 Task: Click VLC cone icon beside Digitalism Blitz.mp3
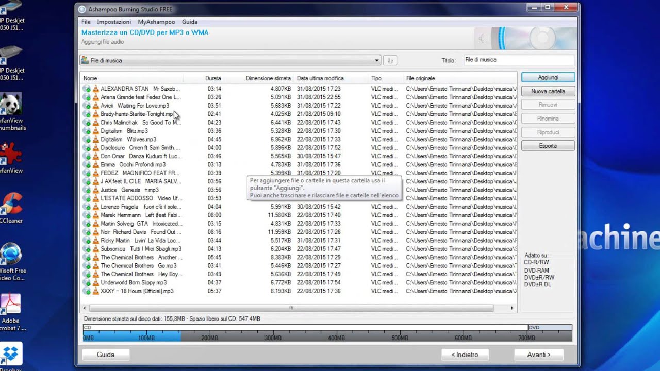pyautogui.click(x=95, y=131)
